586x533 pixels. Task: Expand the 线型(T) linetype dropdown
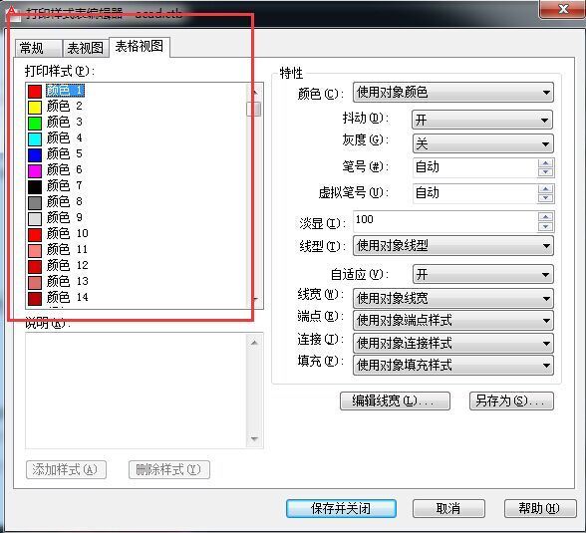pos(452,246)
